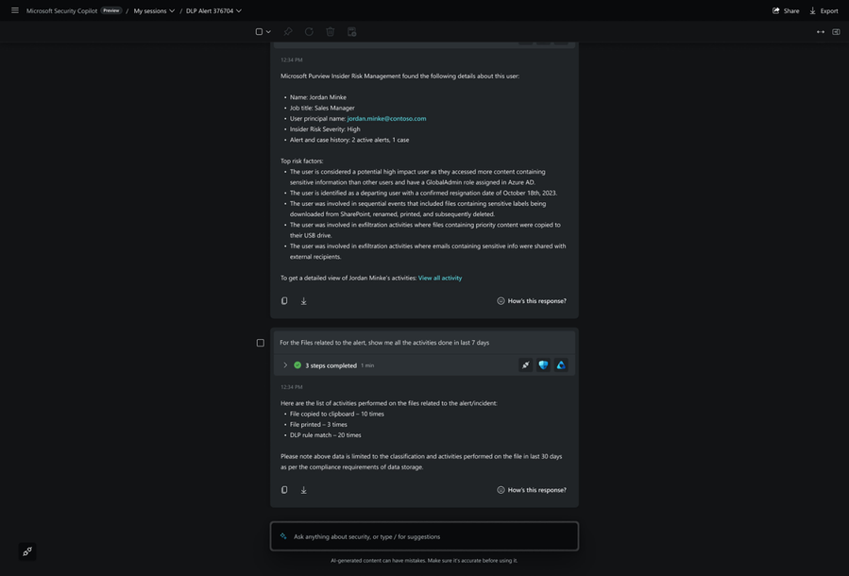Click 'Job title: Sales Manager' line
This screenshot has width=849, height=576.
[x=322, y=108]
